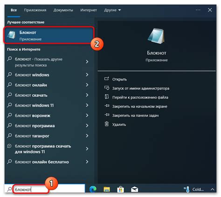Switch to the Документы tab
Screen dimensions: 221x197
(x=63, y=10)
